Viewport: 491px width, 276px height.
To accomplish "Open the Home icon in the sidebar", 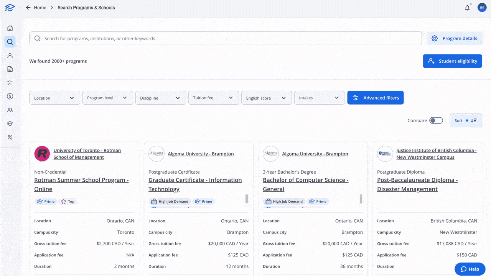I will coord(10,28).
